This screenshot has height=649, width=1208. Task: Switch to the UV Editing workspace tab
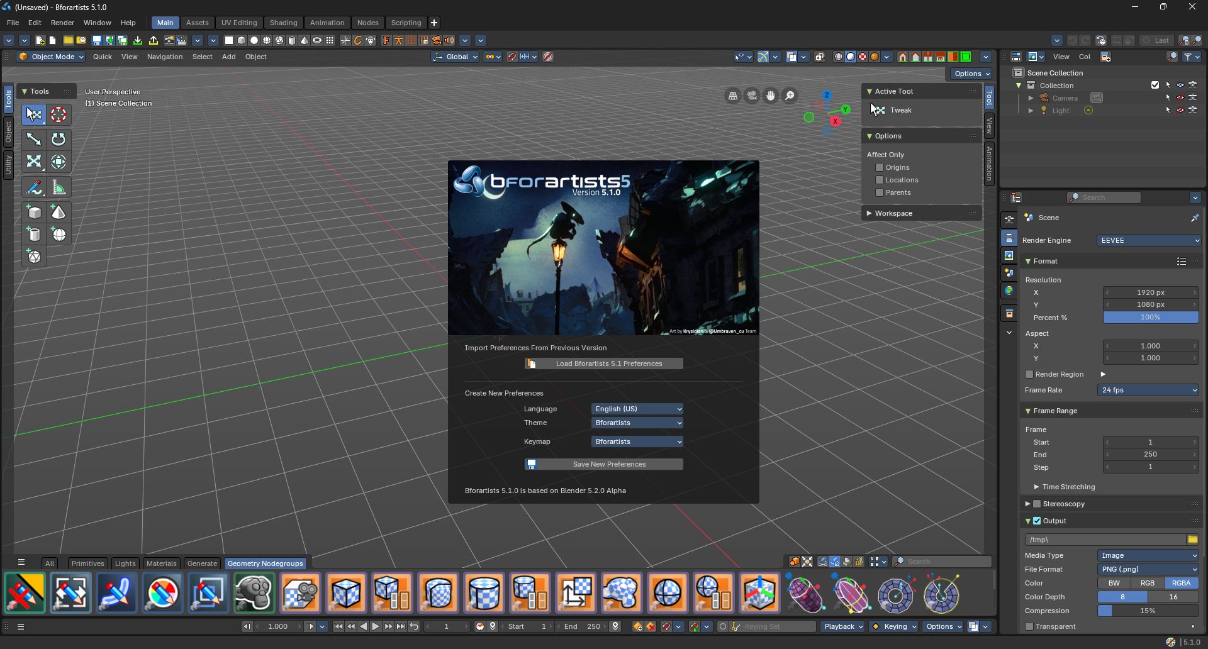239,23
